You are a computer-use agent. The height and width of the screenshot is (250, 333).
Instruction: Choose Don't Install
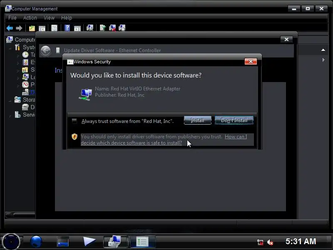pos(234,120)
